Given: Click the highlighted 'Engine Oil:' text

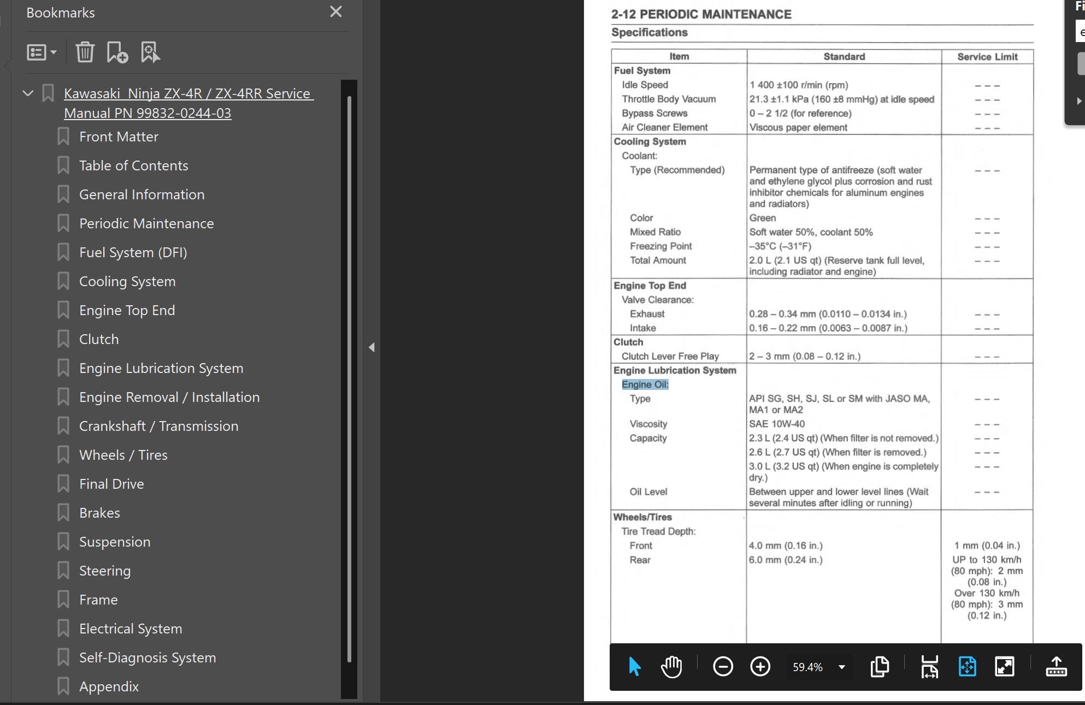Looking at the screenshot, I should point(645,384).
